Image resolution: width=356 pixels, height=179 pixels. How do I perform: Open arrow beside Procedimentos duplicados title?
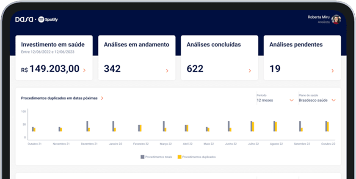point(102,98)
